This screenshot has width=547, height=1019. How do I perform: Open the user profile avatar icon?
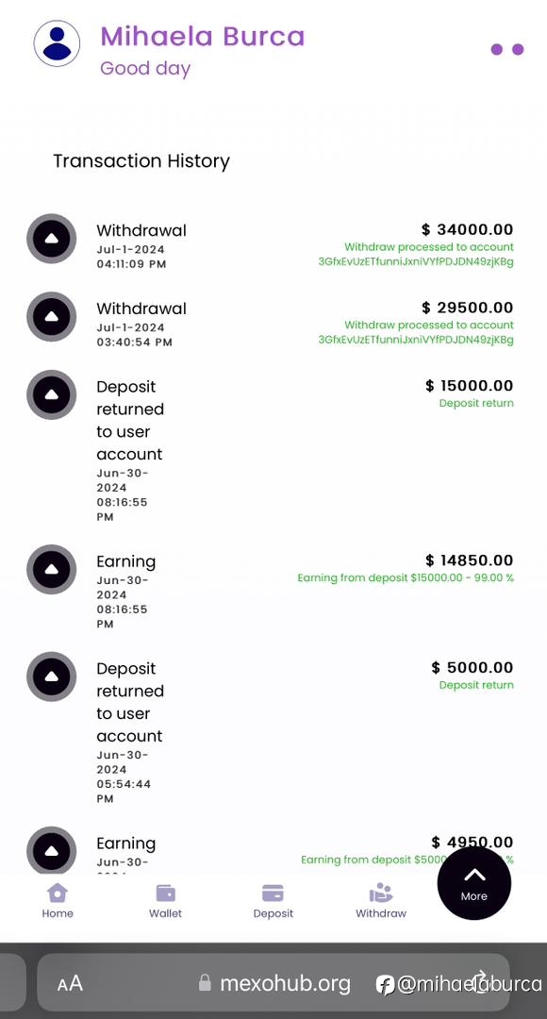tap(58, 43)
